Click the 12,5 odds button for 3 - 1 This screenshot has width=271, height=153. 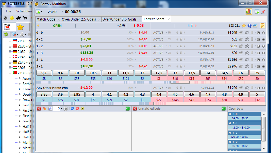click(159, 73)
